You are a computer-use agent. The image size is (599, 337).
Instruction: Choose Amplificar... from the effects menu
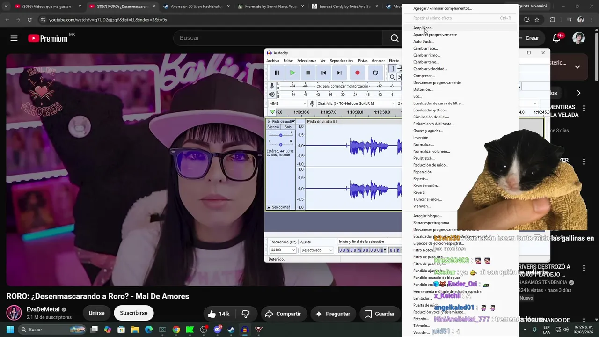pos(460,28)
